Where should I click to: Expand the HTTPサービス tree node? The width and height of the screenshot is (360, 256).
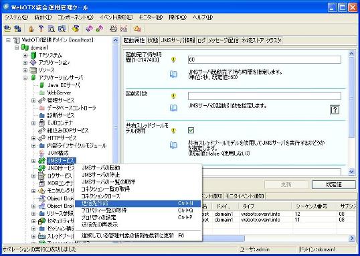click(33, 138)
